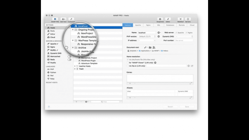The height and width of the screenshot is (140, 249).
Task: Enable the via Xip.io checkbox
Action: click(x=128, y=66)
